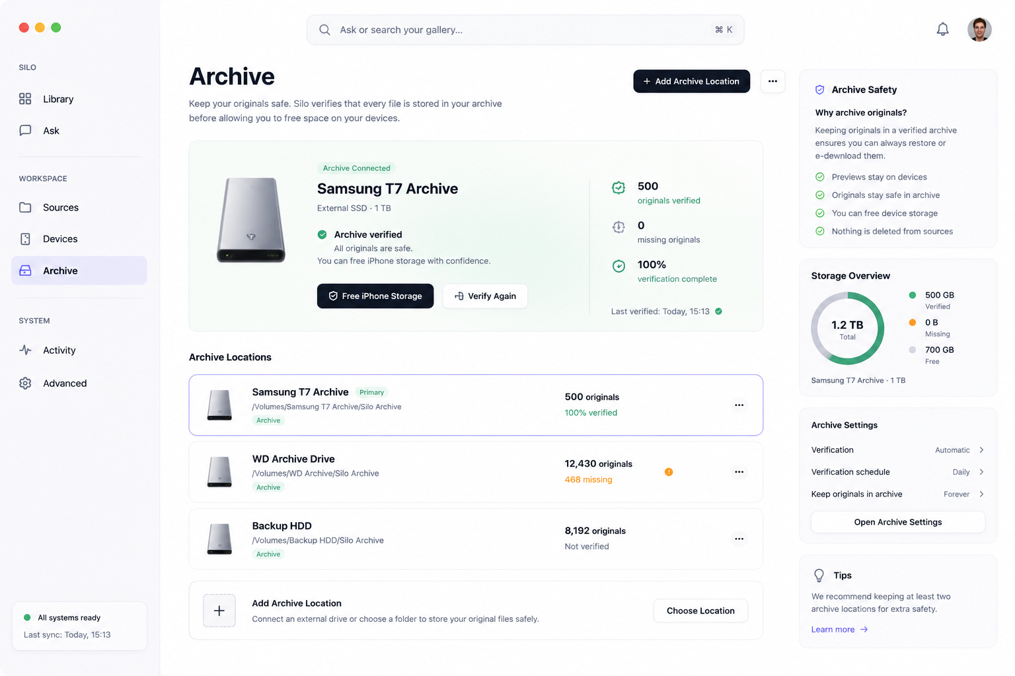Click the 1.2 TB storage donut chart
Screen dimensions: 1015x676
click(x=848, y=329)
